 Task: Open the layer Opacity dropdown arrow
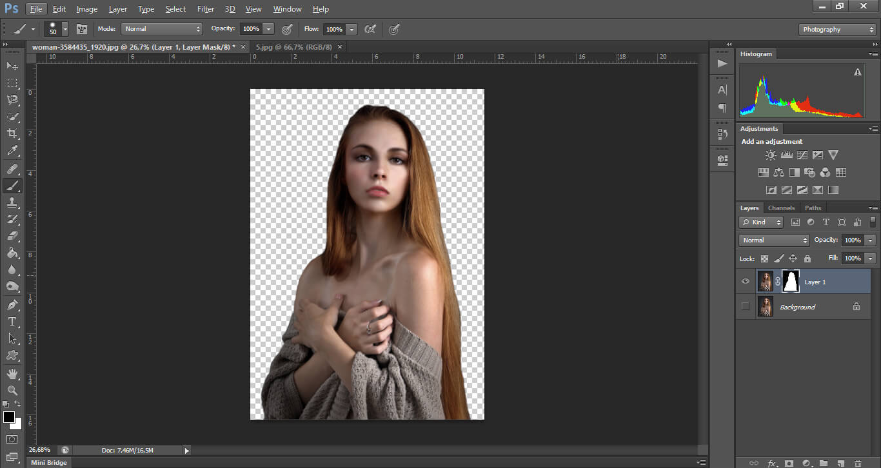click(x=871, y=240)
